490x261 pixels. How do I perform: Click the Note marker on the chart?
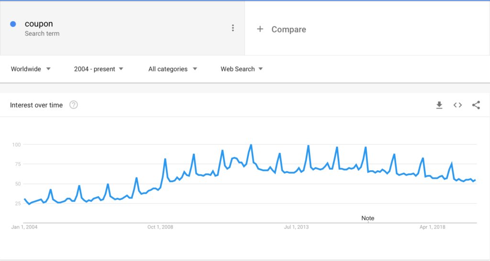(368, 218)
